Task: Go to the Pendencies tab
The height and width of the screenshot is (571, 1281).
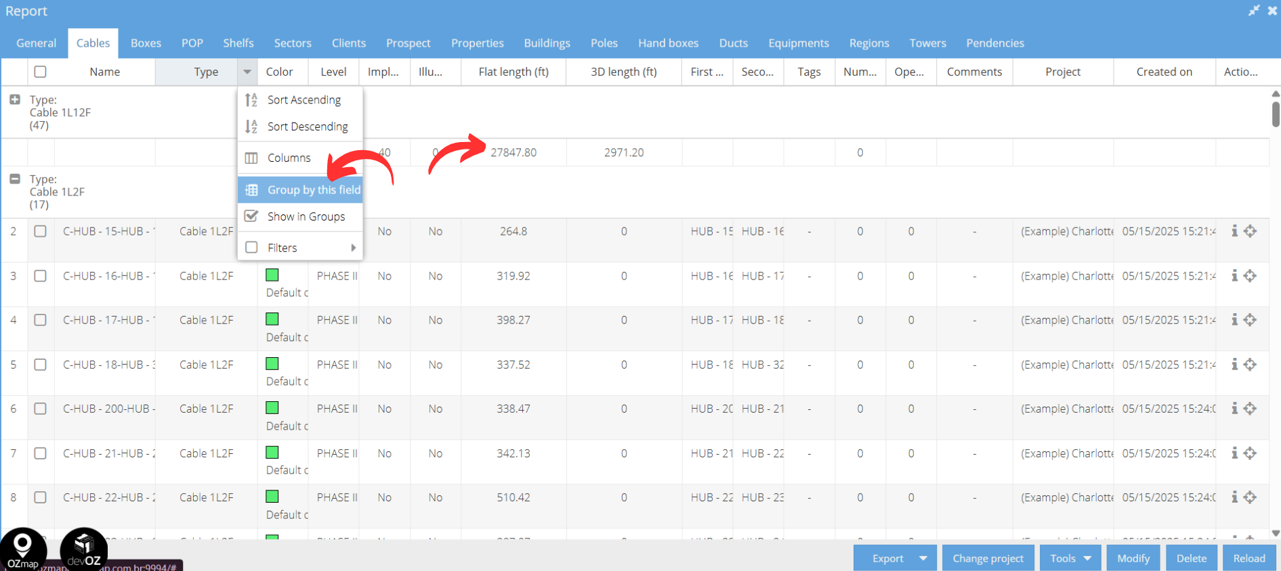Action: point(995,43)
